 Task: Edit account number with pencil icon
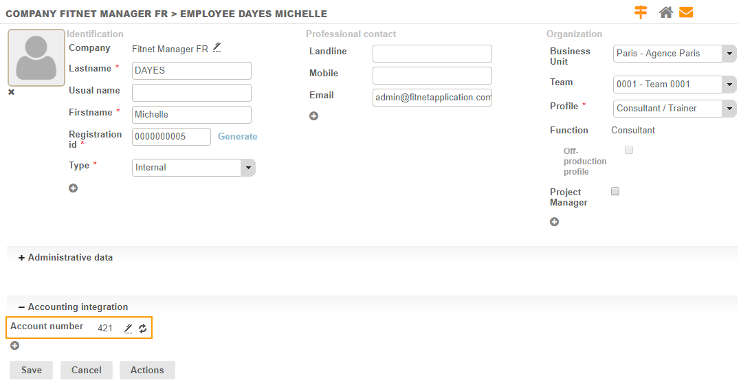point(128,329)
